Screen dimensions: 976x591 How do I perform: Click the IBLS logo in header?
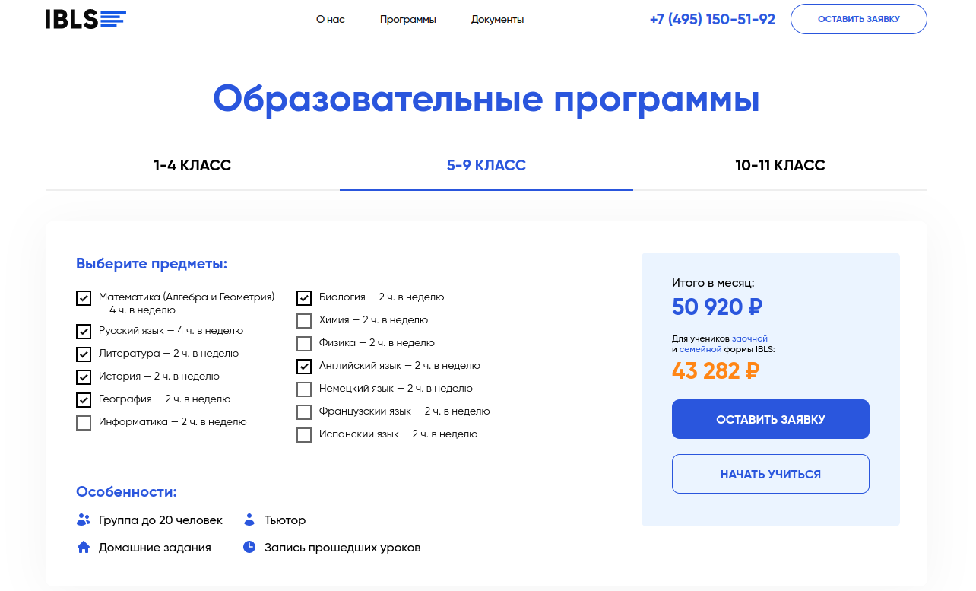tap(85, 19)
